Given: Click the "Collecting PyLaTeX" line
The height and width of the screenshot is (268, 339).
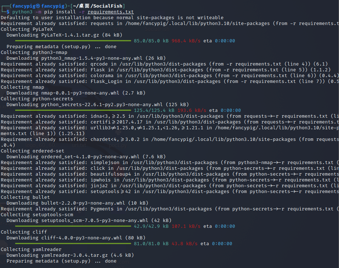Looking at the screenshot, I should [x=25, y=29].
